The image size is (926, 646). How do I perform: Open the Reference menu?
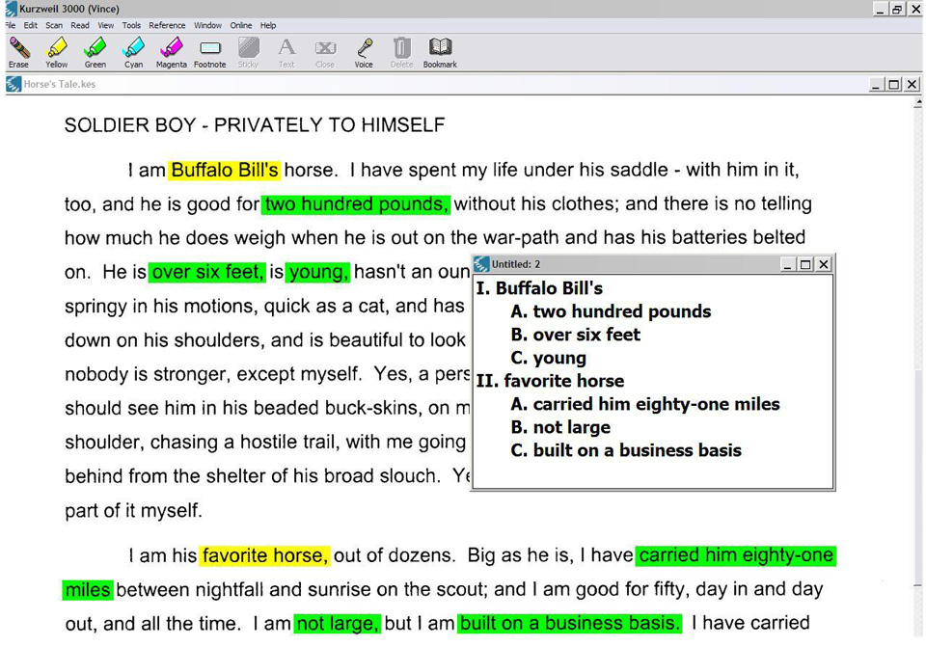pos(167,25)
